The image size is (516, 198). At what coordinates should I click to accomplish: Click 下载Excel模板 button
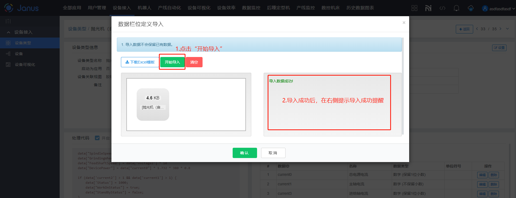140,62
